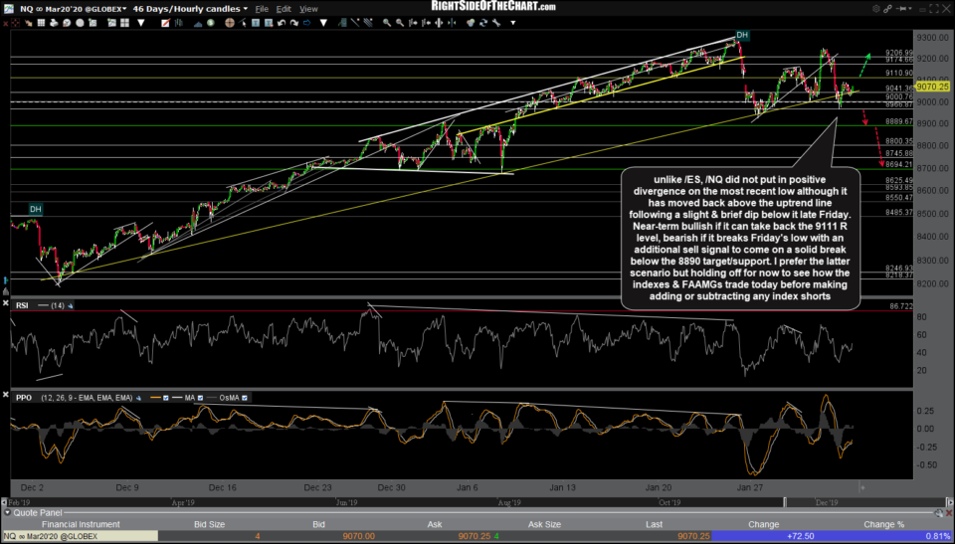Open the File menu
This screenshot has width=955, height=544.
coord(262,9)
